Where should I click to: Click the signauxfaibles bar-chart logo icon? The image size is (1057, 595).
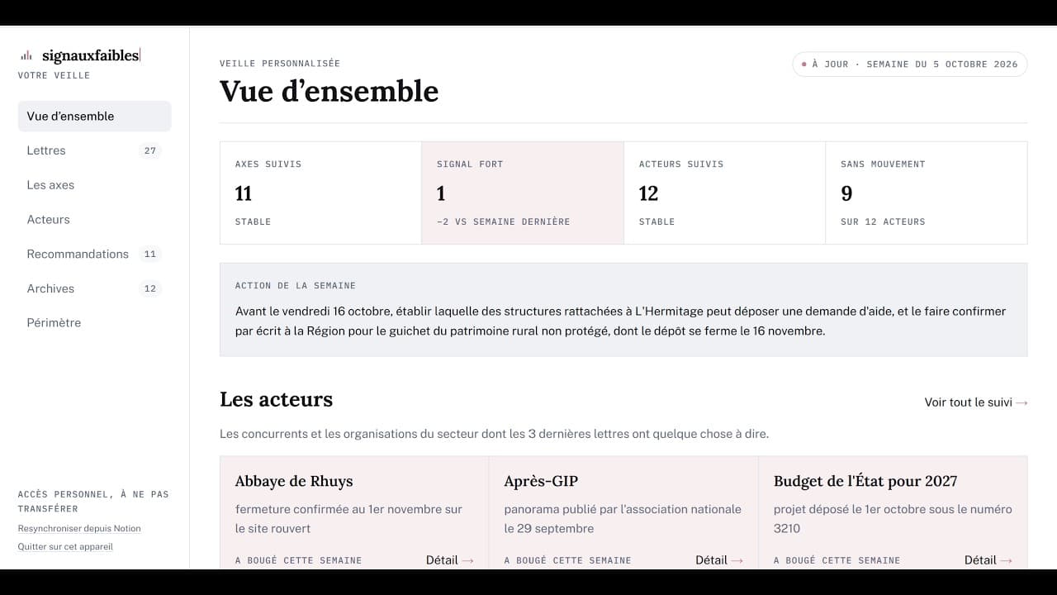point(26,55)
